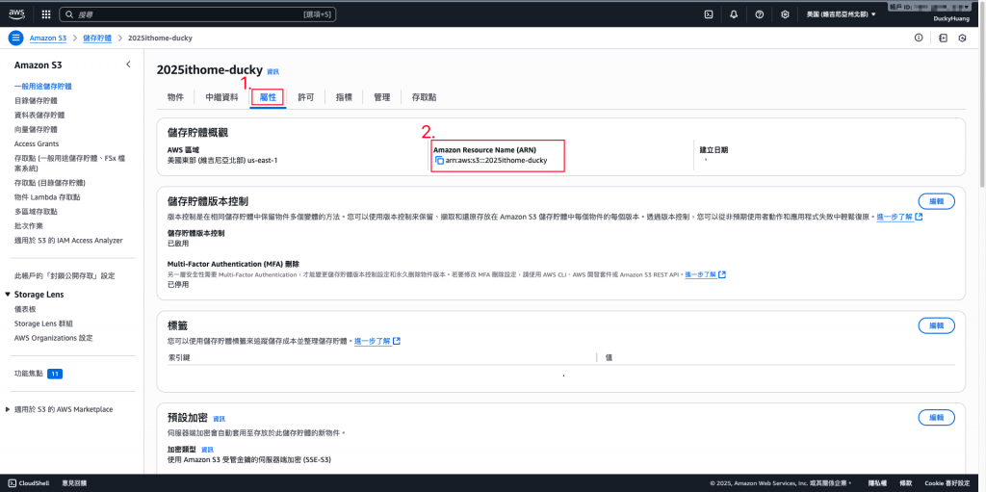This screenshot has height=492, width=986.
Task: Open 適用於 S3 的 IAM Access Analyzer
Action: coord(68,241)
